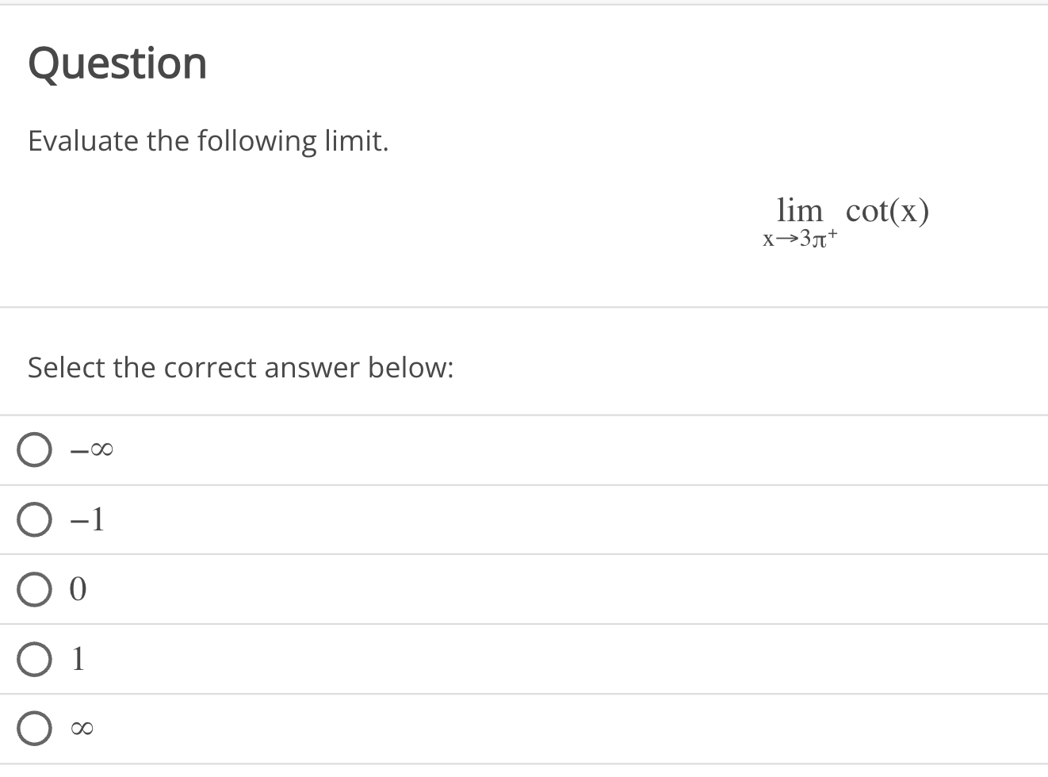Viewport: 1048px width, 777px height.
Task: Click the −1 answer label text
Action: (87, 519)
